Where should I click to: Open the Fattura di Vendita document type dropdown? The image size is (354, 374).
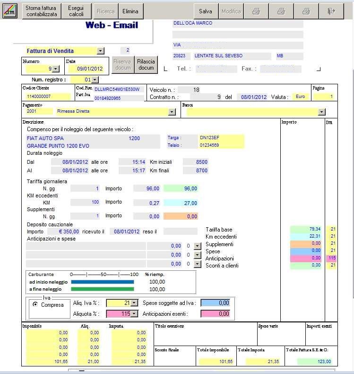point(101,51)
